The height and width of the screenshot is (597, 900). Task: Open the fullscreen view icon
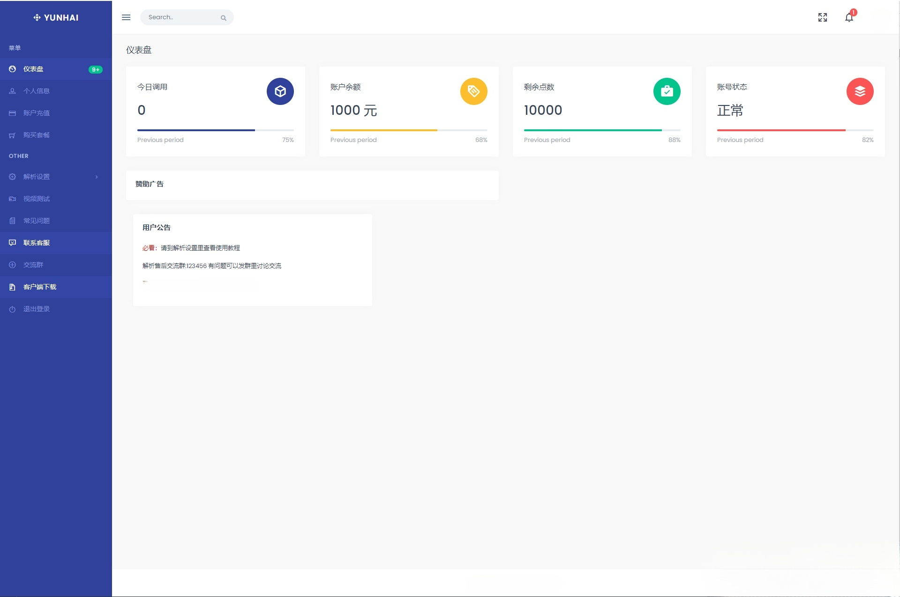tap(823, 17)
